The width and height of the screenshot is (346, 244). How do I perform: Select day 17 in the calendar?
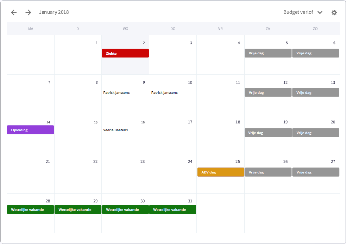click(x=173, y=134)
